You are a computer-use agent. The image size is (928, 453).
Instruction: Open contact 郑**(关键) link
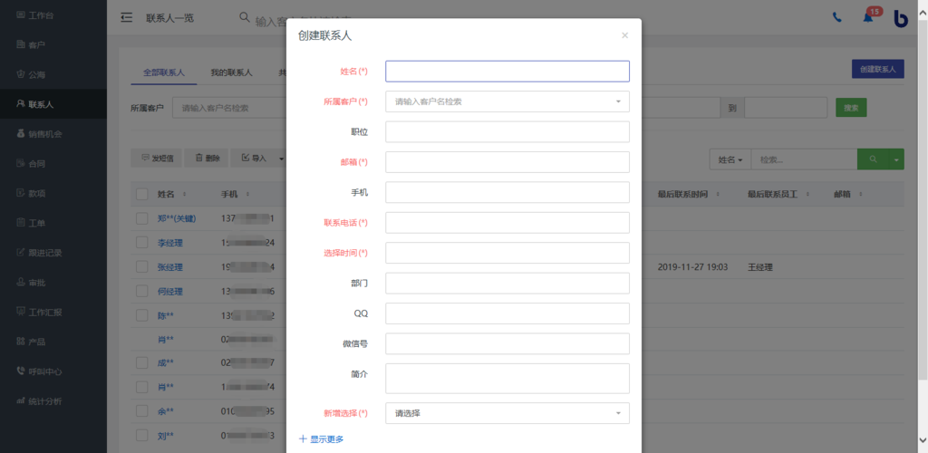(x=177, y=218)
